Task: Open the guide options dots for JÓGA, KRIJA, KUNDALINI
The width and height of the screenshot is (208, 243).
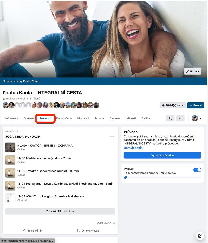Action: pos(112,137)
